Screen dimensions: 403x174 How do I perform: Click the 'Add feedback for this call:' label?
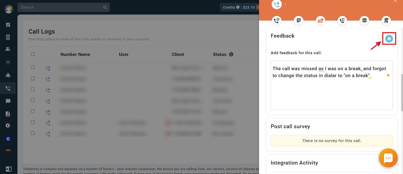[x=296, y=53]
